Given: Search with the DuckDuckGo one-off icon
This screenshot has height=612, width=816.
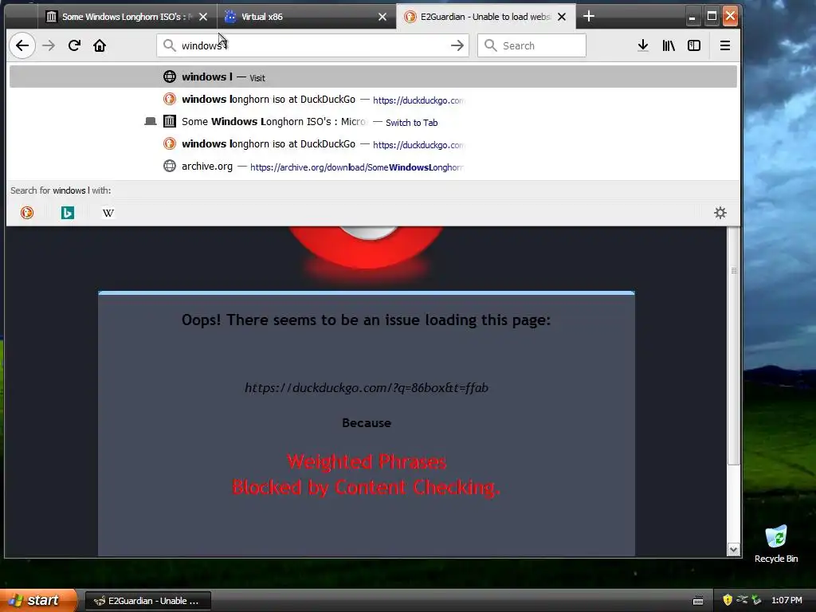Looking at the screenshot, I should tap(27, 213).
